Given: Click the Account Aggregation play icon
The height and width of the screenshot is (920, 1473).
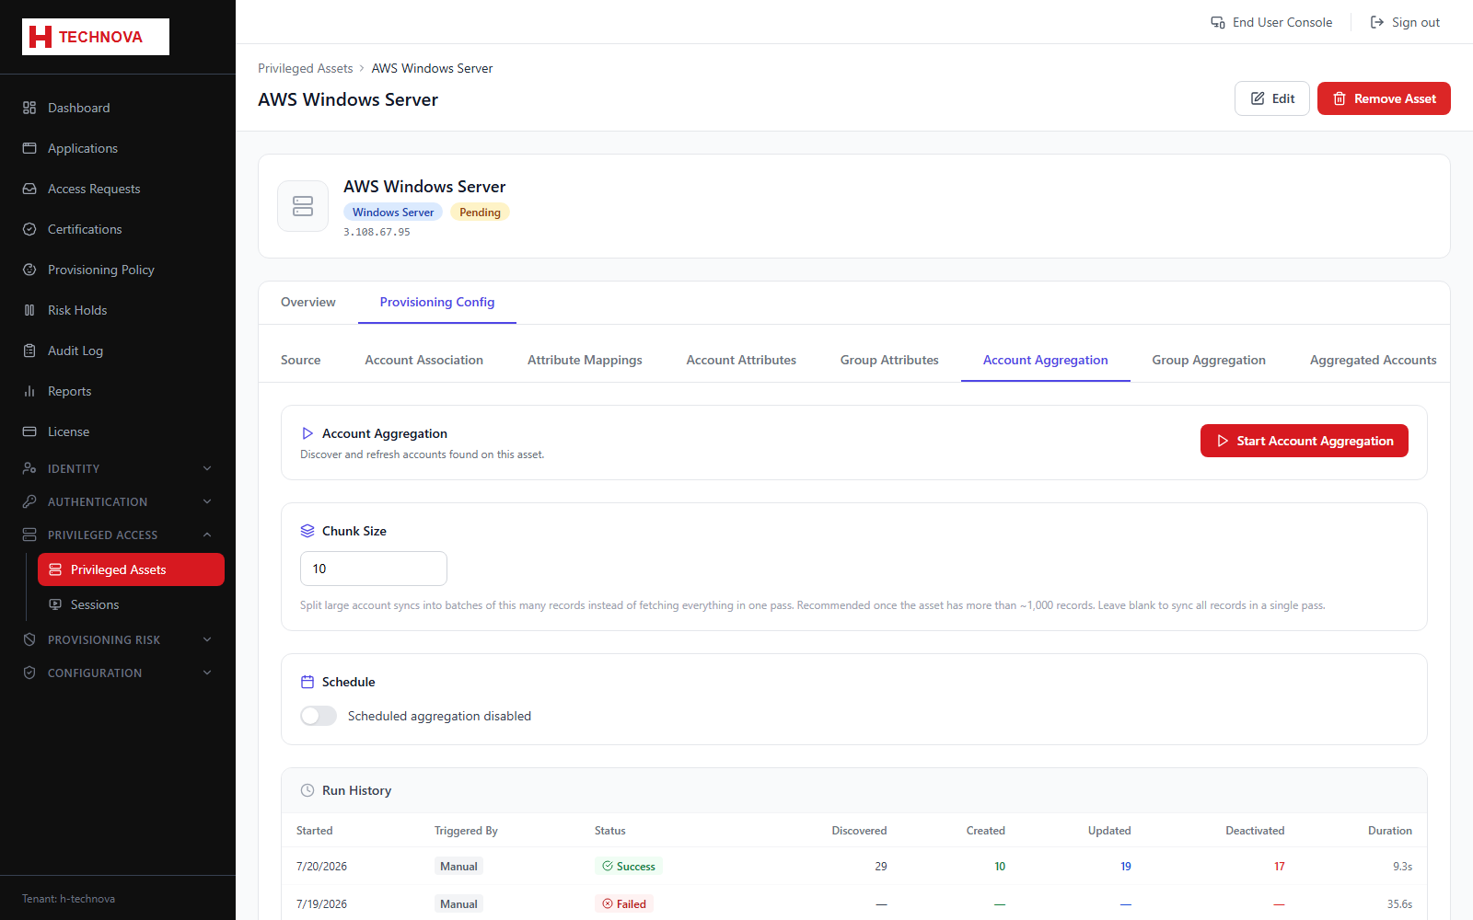Looking at the screenshot, I should (x=307, y=433).
